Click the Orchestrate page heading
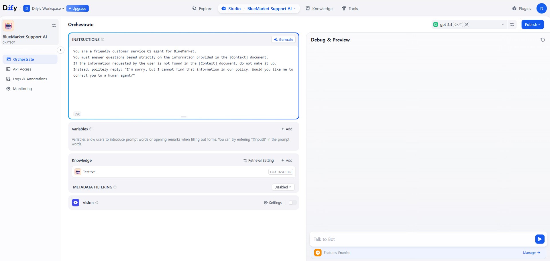550x261 pixels. coord(81,25)
